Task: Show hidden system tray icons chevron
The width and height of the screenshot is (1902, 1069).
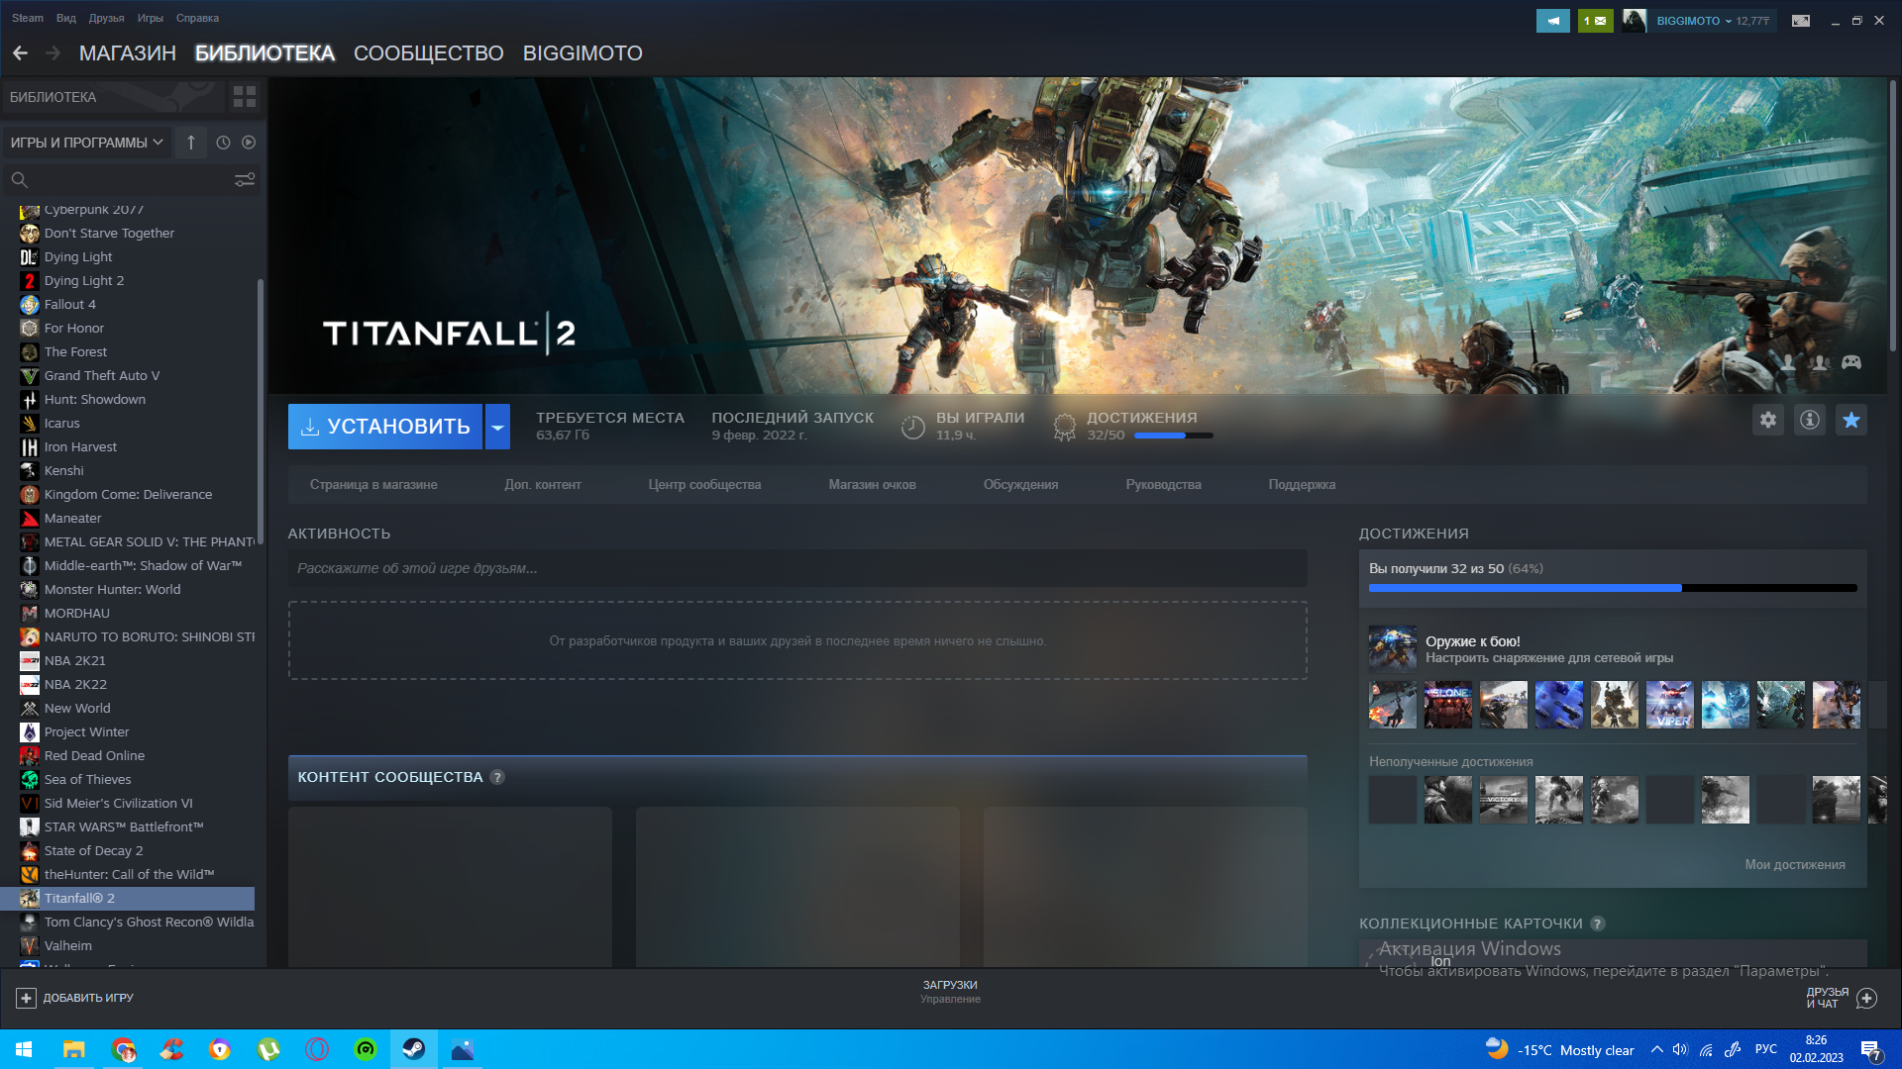Action: tap(1656, 1049)
